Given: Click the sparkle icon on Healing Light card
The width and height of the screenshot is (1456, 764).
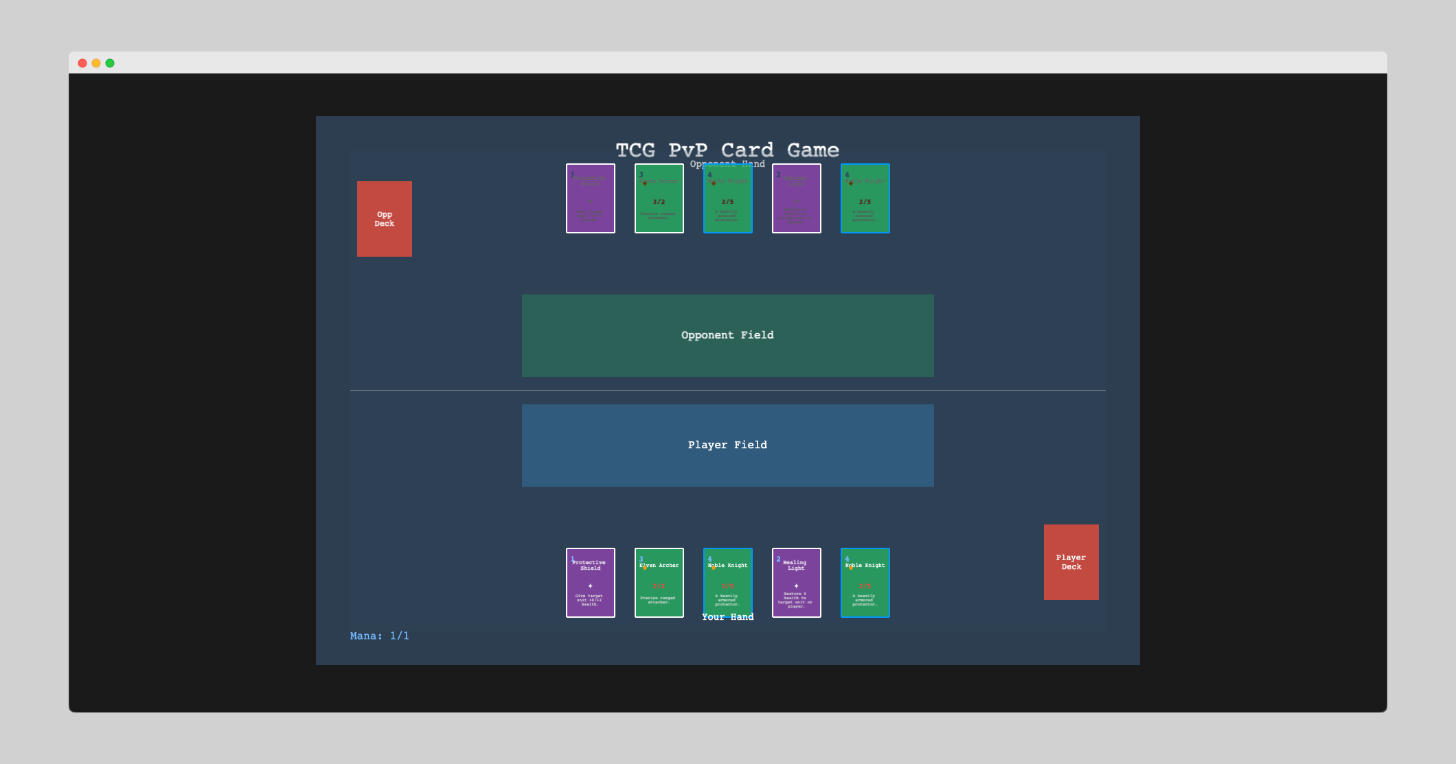Looking at the screenshot, I should 796,586.
